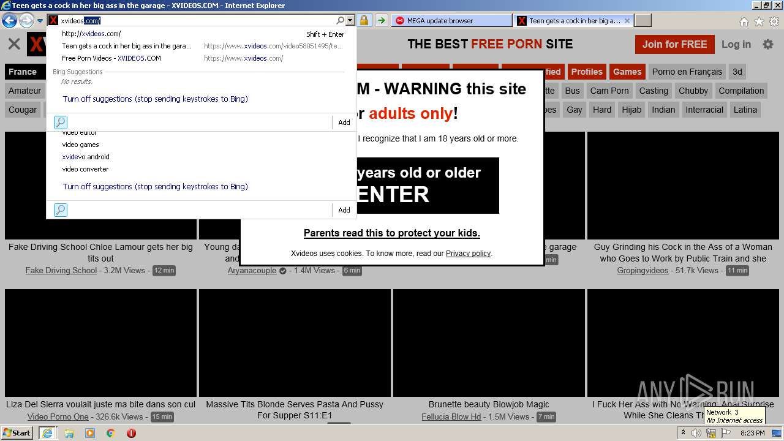
Task: Click upper 'Turn off suggestions' link
Action: click(155, 99)
